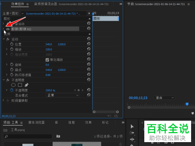Click the program monitor playhead marker
This screenshot has height=146, width=195.
coord(187,104)
